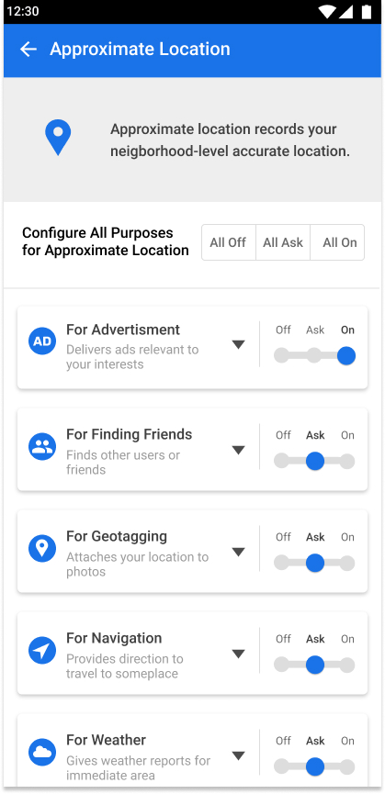
Task: Expand the For Navigation details
Action: [239, 654]
